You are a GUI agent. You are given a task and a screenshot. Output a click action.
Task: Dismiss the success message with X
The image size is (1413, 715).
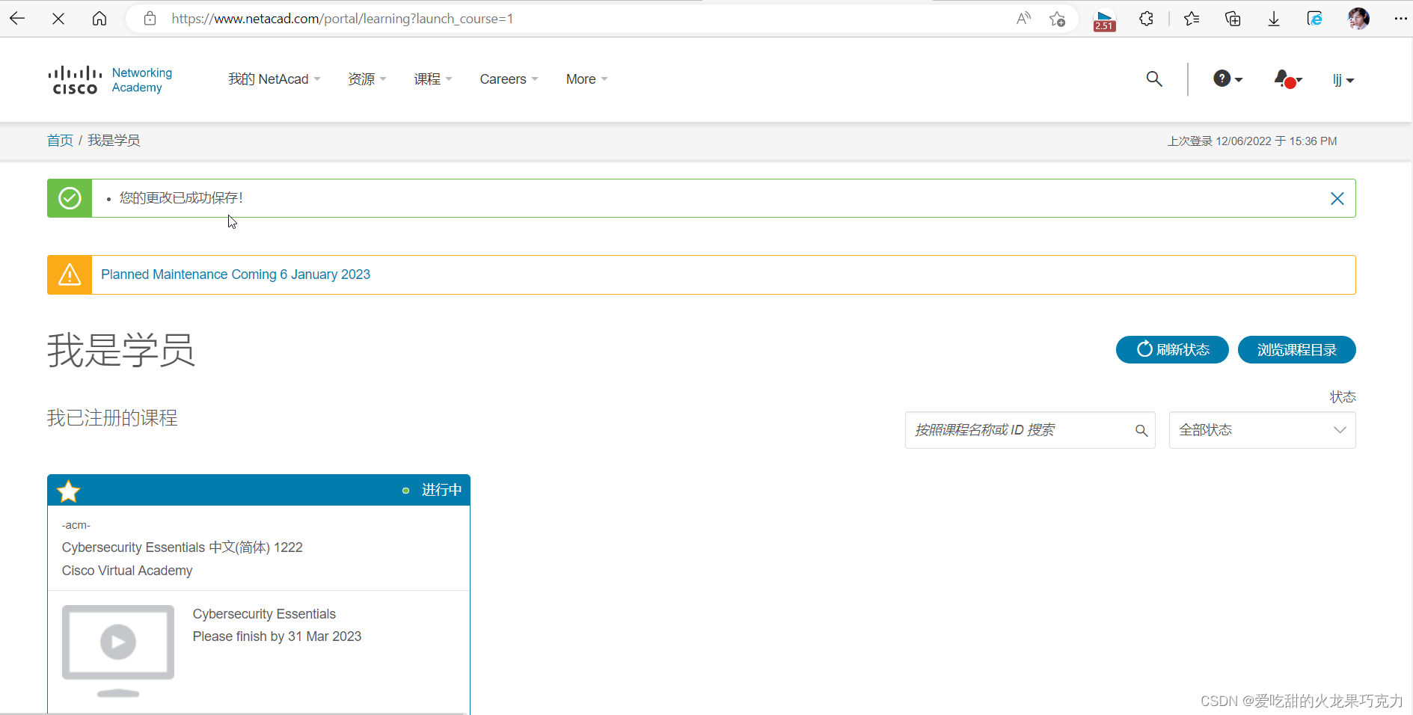click(x=1337, y=198)
